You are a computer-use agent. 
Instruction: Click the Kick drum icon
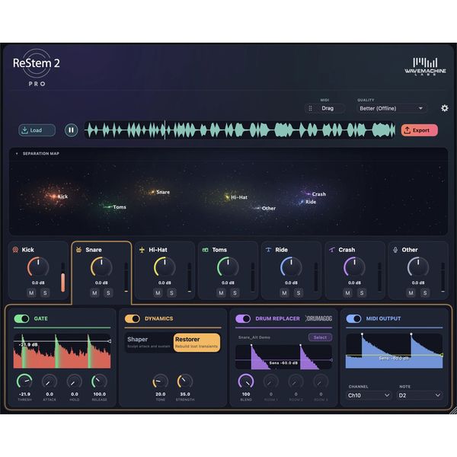pyautogui.click(x=15, y=250)
